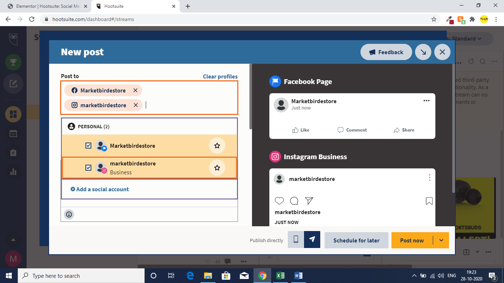Open Instagram preview vertical dots menu

(429, 178)
